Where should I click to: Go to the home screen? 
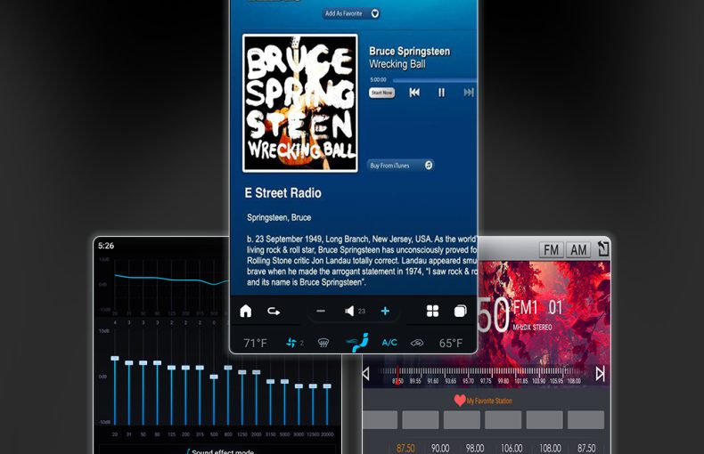[246, 311]
